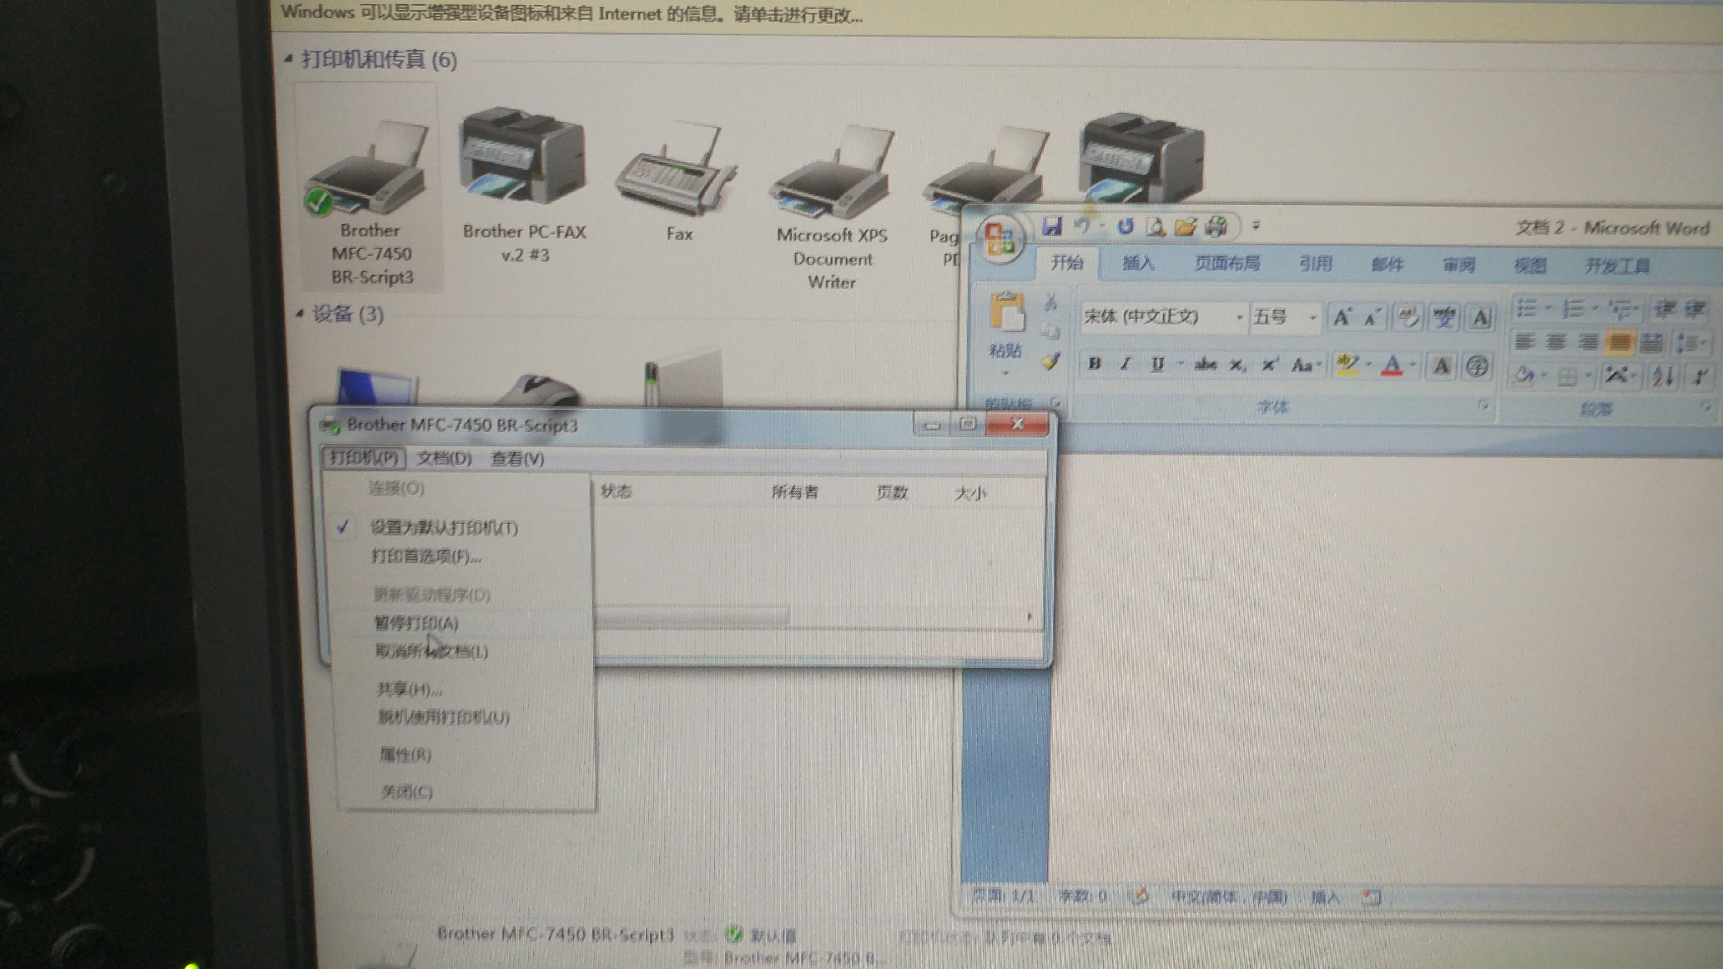Toggle Strikethrough (abc) formatting

point(1205,364)
